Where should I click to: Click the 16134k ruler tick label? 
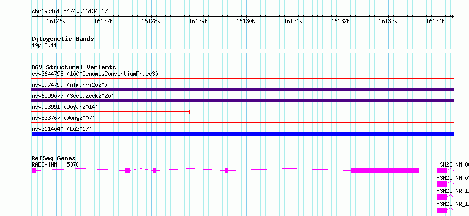tap(435, 22)
